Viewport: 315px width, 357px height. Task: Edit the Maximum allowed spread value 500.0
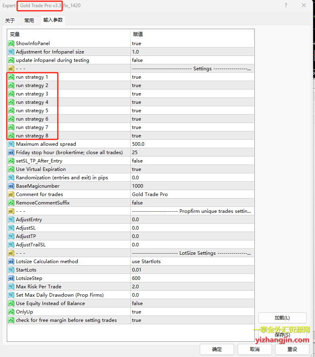point(192,144)
